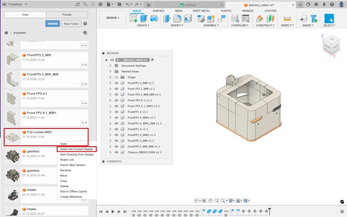
Task: Hide the FrontFP2.3_MIR_MIR v1:1 component
Action: 116,146
